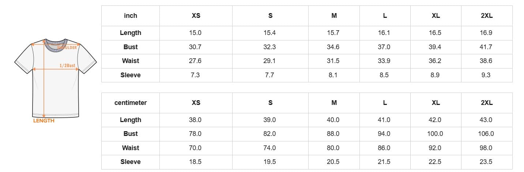Click the 1/2Bust label on shirt
Screen dimensions: 524x172
tap(67, 66)
